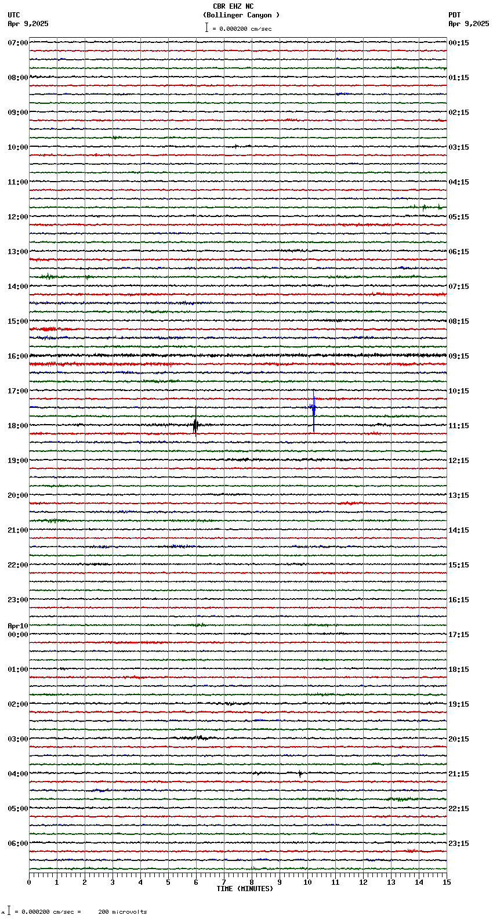
Task: Click the '11:15' PDT time label
Action: tap(459, 426)
